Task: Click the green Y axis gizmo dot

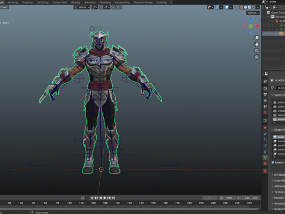Action: click(x=251, y=26)
